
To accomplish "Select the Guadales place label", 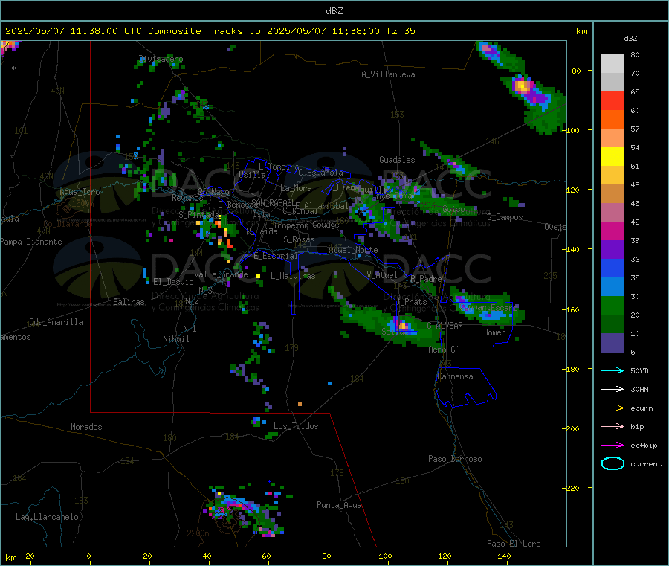I will coord(397,160).
